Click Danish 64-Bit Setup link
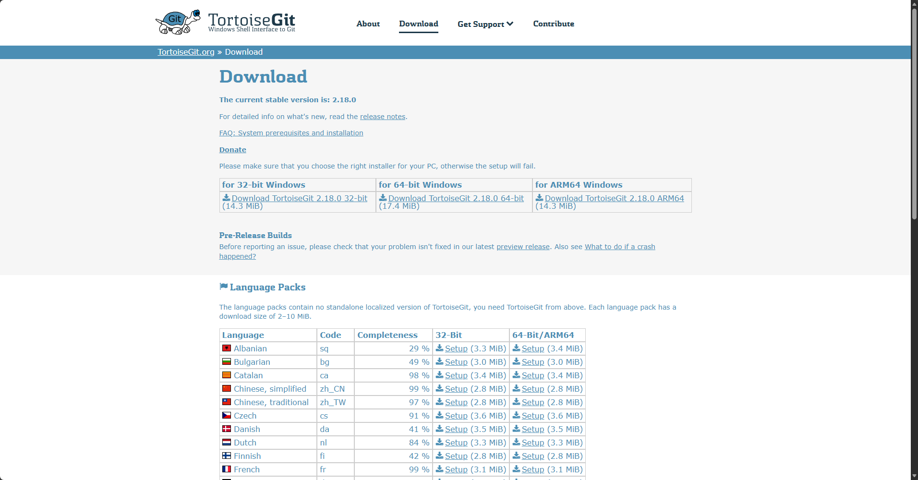Image resolution: width=918 pixels, height=480 pixels. point(533,429)
